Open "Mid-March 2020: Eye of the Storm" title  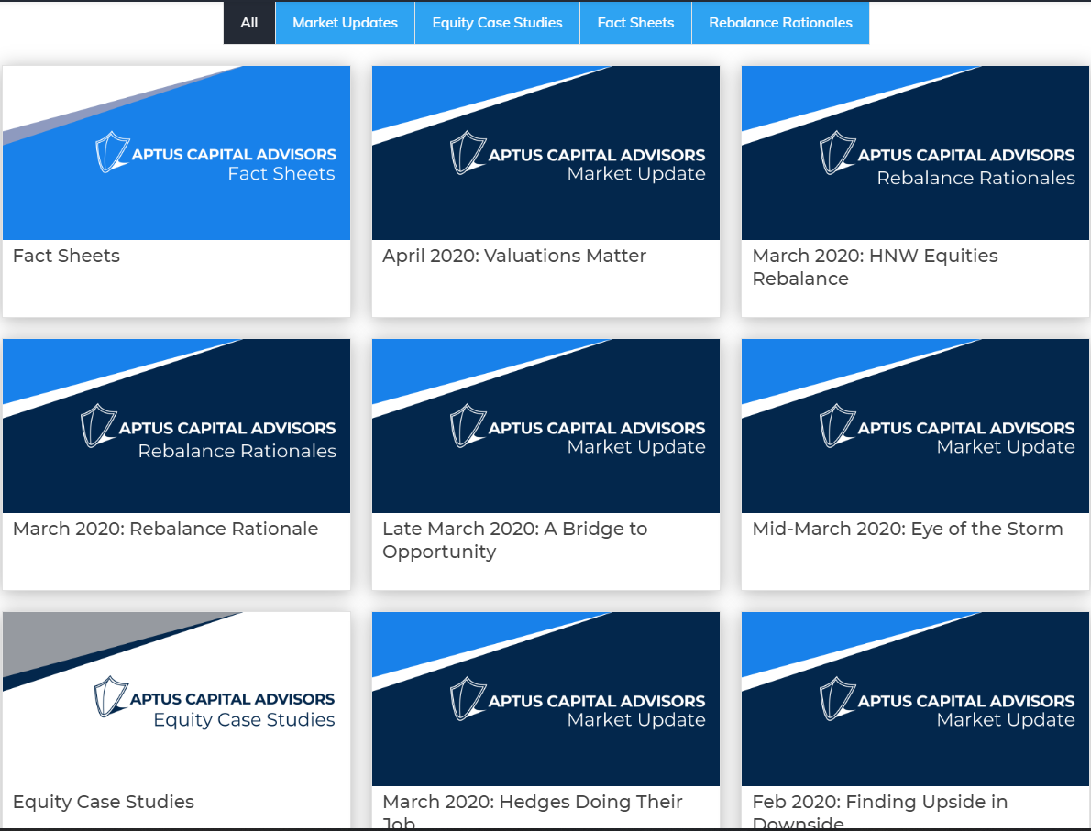pyautogui.click(x=907, y=529)
